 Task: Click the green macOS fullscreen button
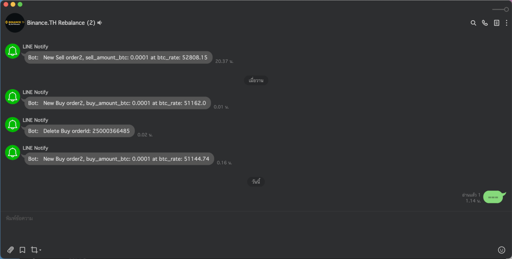point(20,4)
